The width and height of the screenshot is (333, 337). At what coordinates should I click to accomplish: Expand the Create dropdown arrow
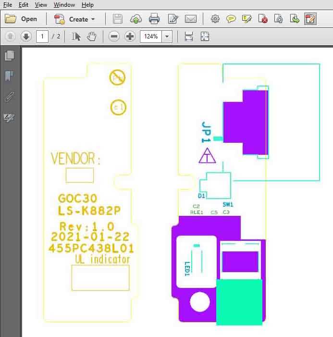point(93,19)
